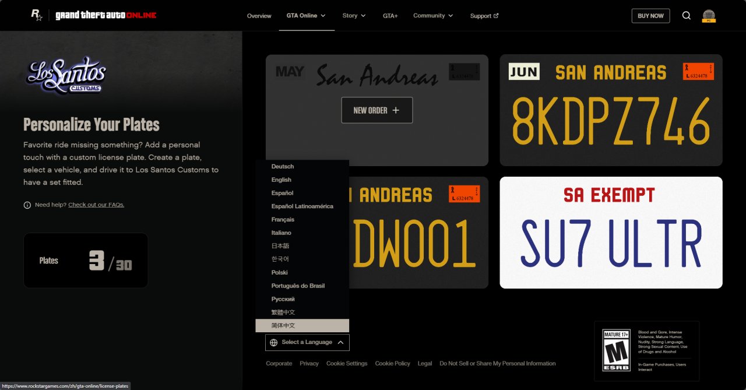Image resolution: width=746 pixels, height=390 pixels.
Task: Choose Español Latinoamérica language option
Action: pos(302,206)
